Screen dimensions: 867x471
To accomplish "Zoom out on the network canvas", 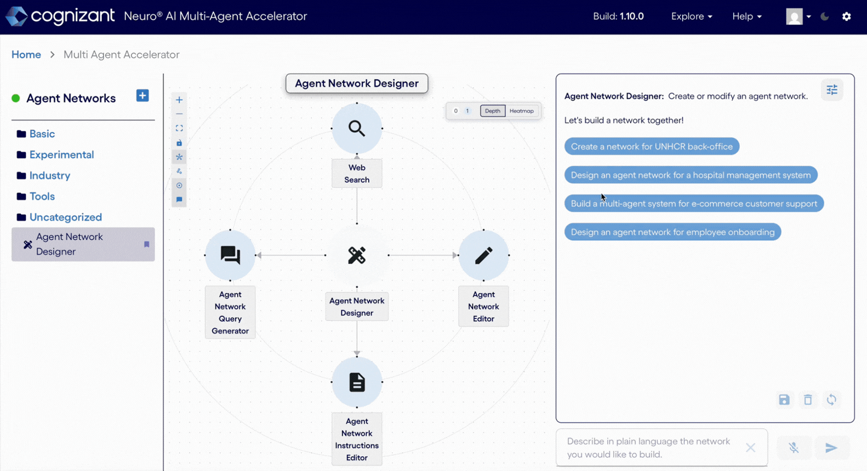I will tap(179, 114).
